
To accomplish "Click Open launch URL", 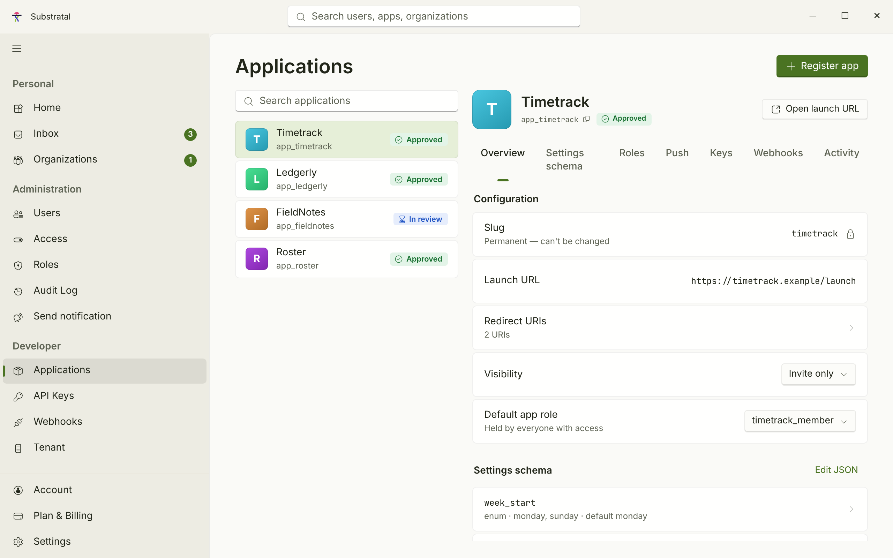I will click(x=815, y=109).
